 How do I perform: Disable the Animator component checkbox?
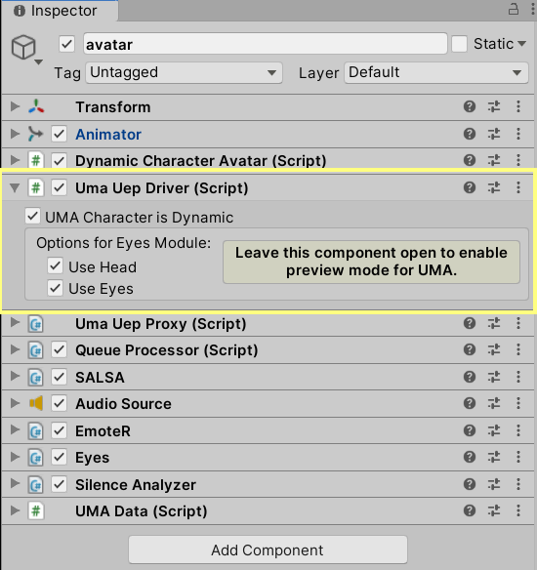pyautogui.click(x=59, y=134)
